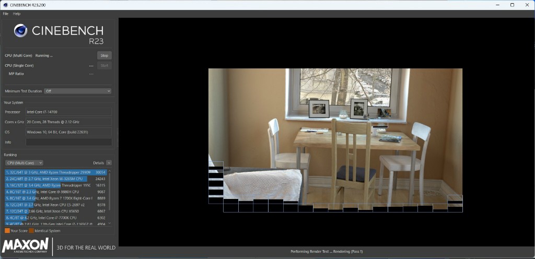The width and height of the screenshot is (535, 259).
Task: Stop the CPU Multi Core test
Action: 104,55
